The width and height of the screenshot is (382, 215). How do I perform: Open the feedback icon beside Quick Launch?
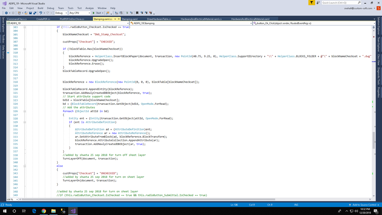tap(318, 3)
